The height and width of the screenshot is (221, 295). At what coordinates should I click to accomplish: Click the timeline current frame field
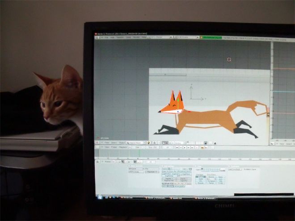[x=168, y=147]
